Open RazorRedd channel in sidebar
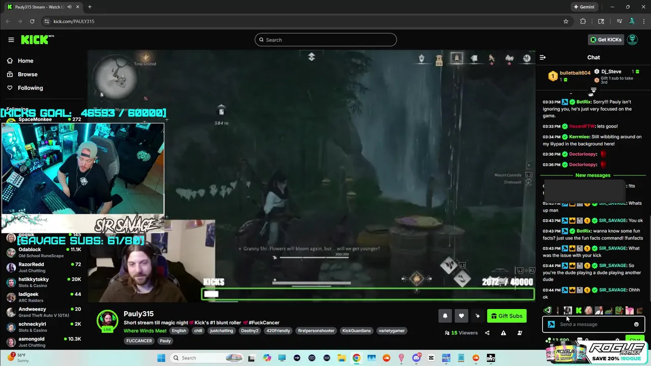Screen dimensions: 651x366 (x=44, y=267)
